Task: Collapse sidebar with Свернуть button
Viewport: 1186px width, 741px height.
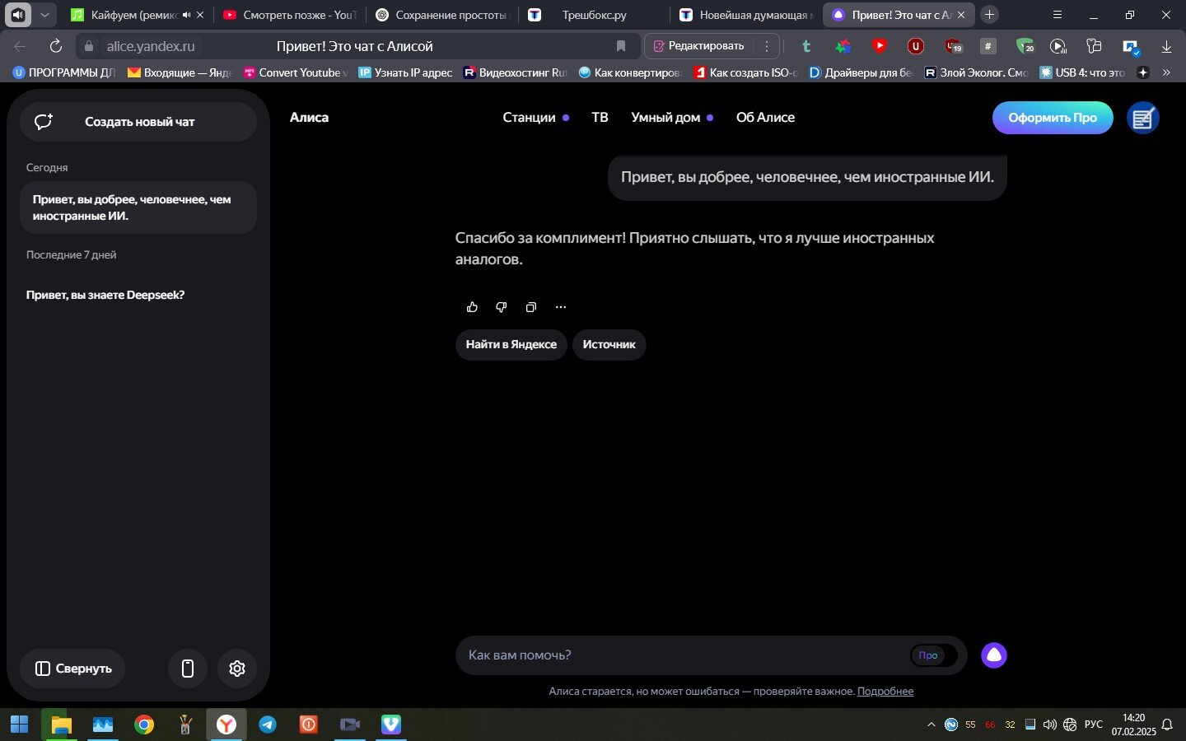Action: pyautogui.click(x=72, y=669)
